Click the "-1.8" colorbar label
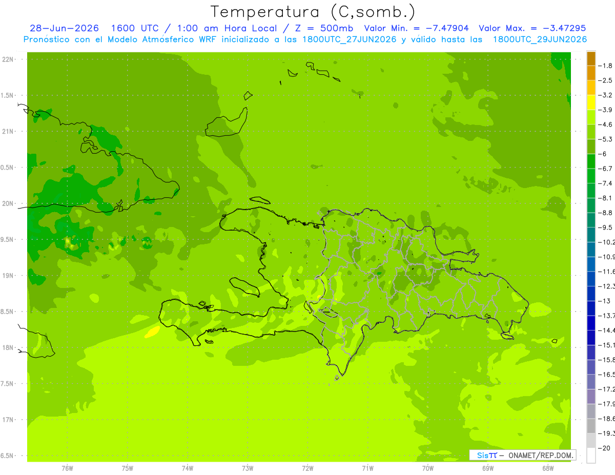The width and height of the screenshot is (615, 475). coord(606,66)
